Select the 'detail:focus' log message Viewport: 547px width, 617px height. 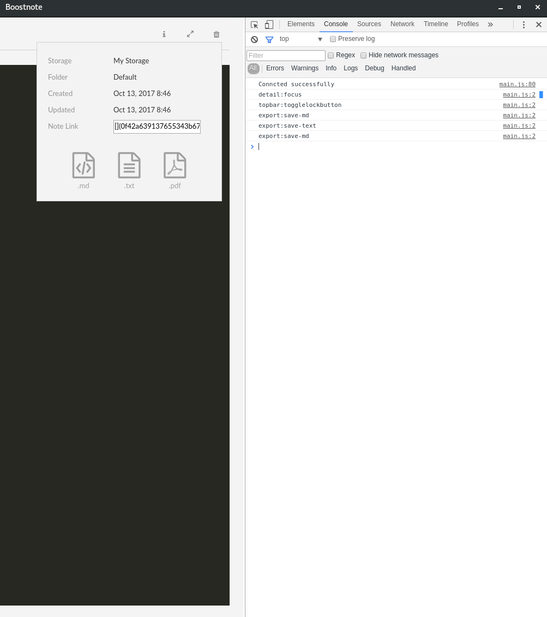click(280, 94)
